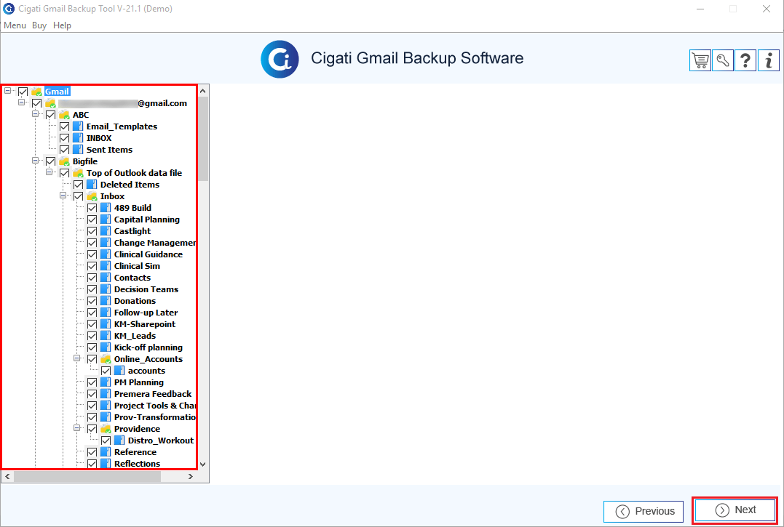Select Project Tools & Charters tree item
Screen dimensions: 784x527
[154, 406]
